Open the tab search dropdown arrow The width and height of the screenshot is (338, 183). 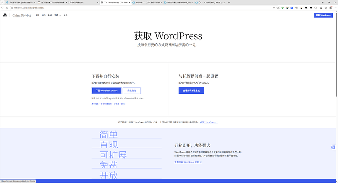click(x=2, y=2)
